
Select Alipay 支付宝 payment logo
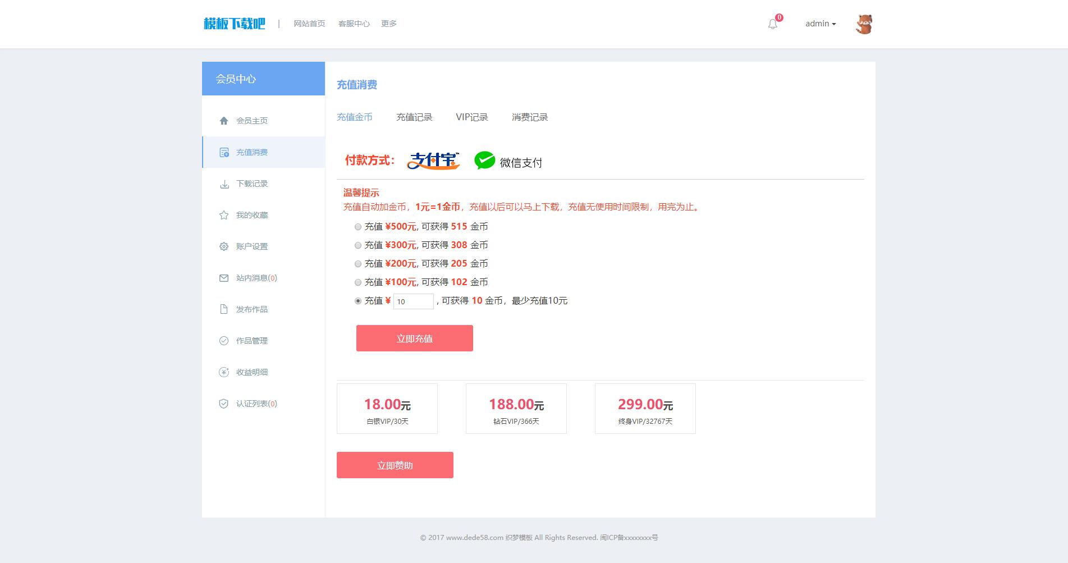tap(433, 161)
